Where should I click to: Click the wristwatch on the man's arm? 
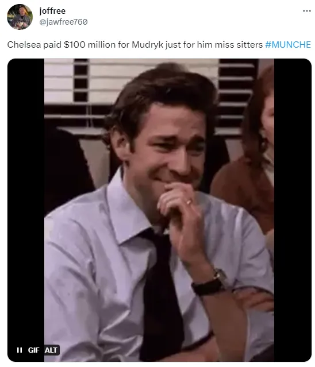tap(211, 283)
